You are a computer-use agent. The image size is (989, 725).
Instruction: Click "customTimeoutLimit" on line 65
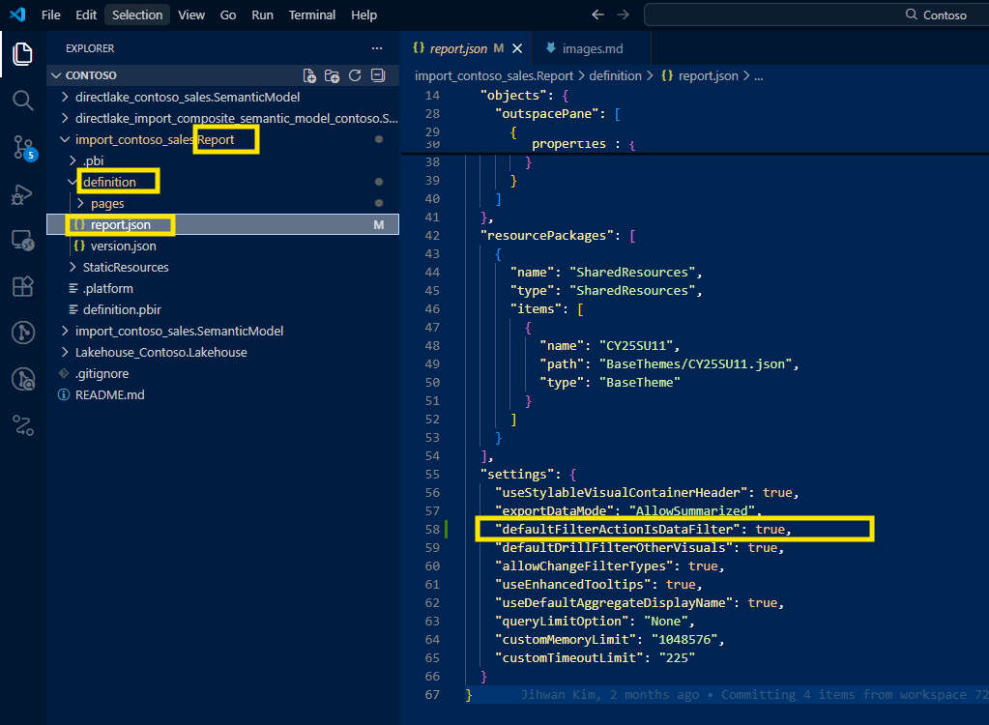click(x=568, y=658)
